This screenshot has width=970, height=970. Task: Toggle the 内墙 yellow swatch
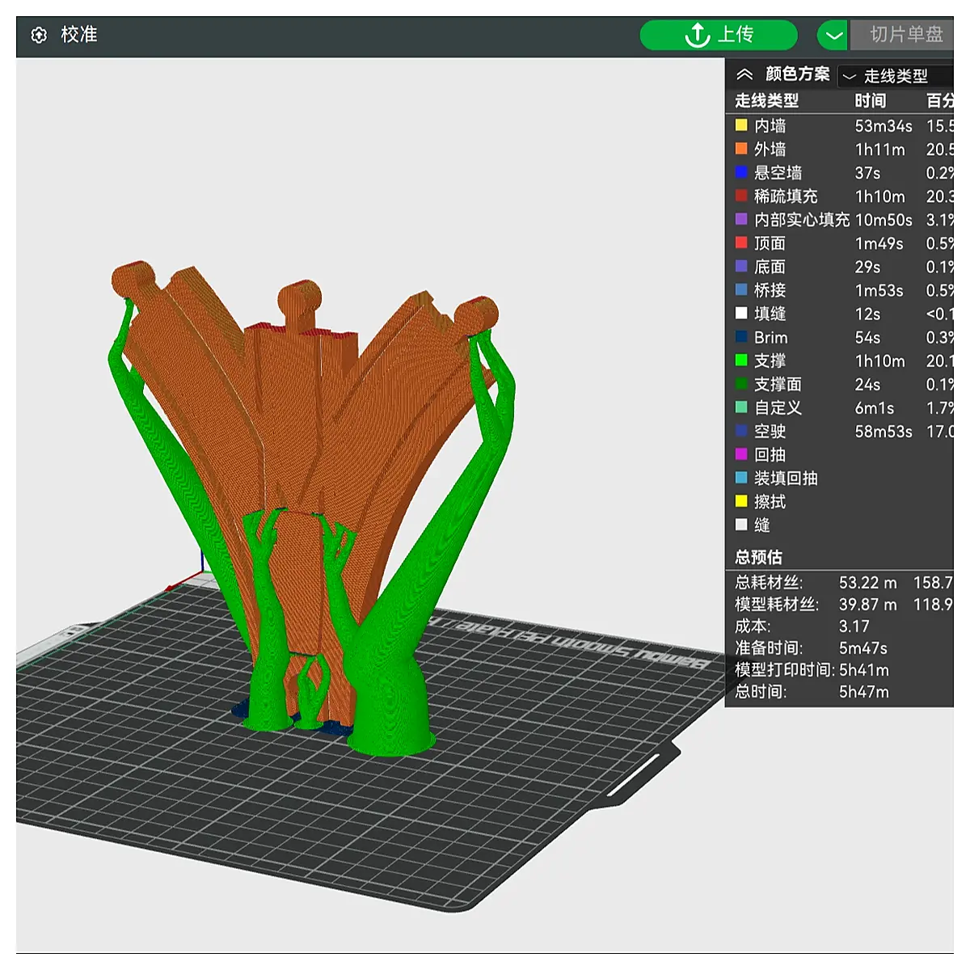click(x=741, y=125)
